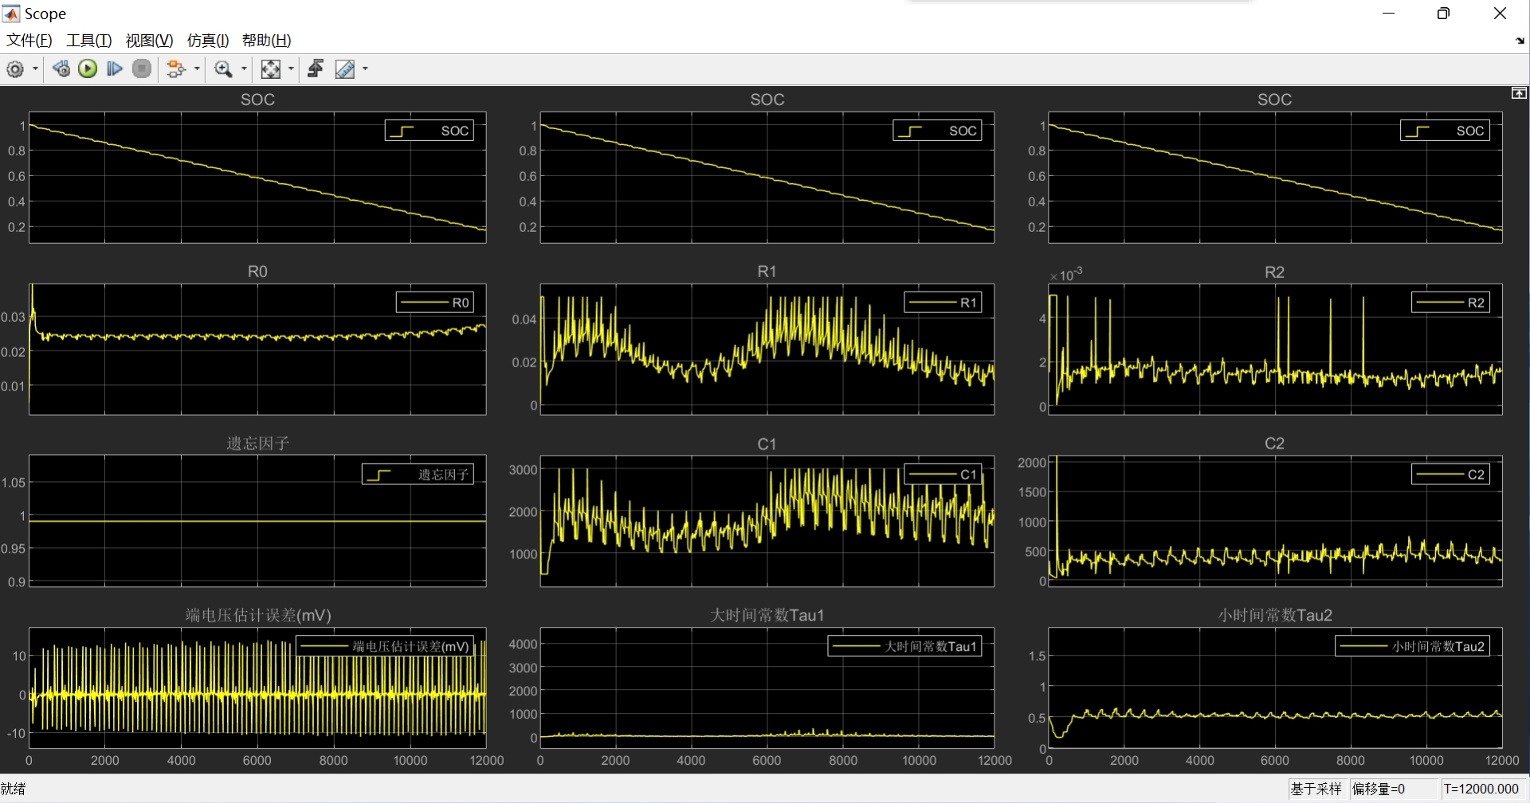This screenshot has width=1530, height=803.
Task: Click the R0 plot title
Action: coord(257,272)
